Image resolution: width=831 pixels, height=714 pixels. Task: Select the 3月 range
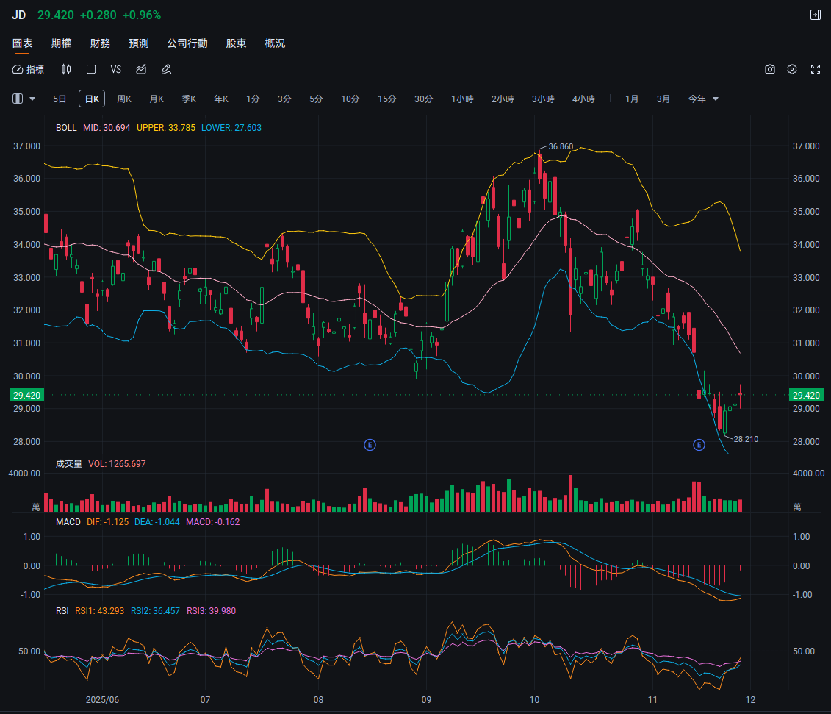[x=663, y=99]
